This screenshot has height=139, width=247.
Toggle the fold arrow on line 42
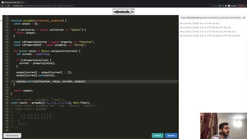click(9, 109)
